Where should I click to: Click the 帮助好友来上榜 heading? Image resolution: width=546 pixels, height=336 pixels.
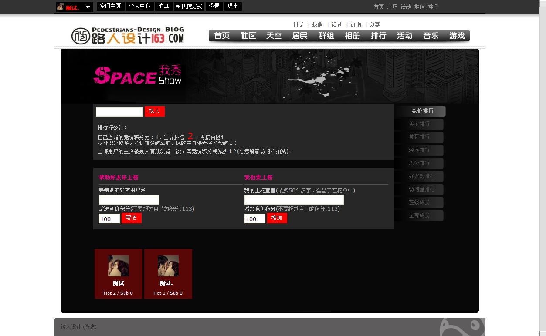(119, 178)
